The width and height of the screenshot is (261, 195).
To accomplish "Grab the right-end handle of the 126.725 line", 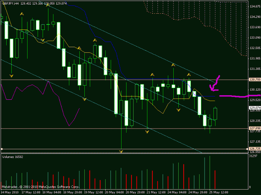I will coord(247,149).
